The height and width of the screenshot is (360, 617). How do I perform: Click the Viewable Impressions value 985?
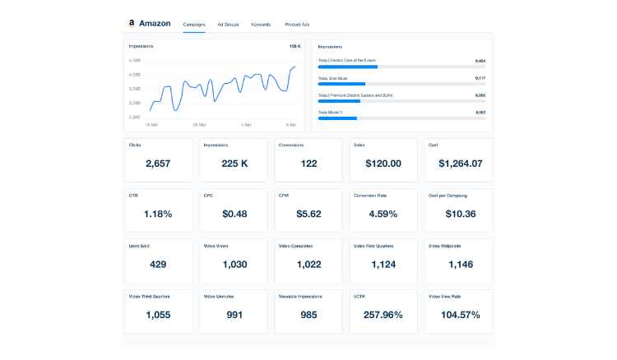[x=308, y=315]
